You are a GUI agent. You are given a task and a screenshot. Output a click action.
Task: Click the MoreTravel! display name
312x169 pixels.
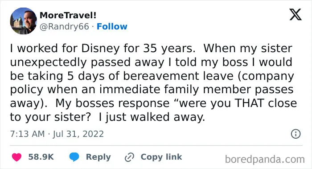68,15
